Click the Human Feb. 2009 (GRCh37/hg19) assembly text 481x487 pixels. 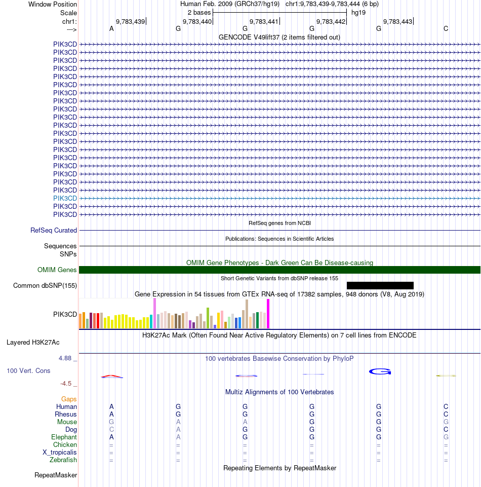point(230,4)
